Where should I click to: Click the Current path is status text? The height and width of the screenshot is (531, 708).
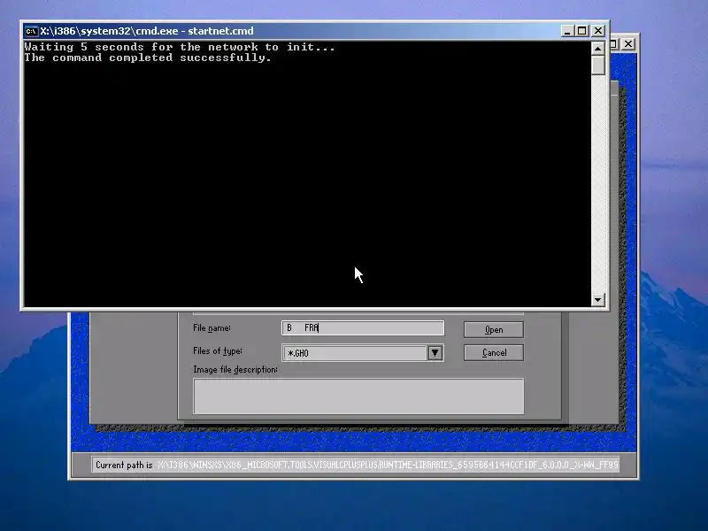click(x=124, y=465)
